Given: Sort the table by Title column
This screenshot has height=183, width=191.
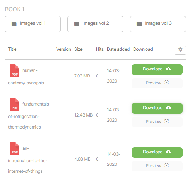Looking at the screenshot, I should coord(12,49).
